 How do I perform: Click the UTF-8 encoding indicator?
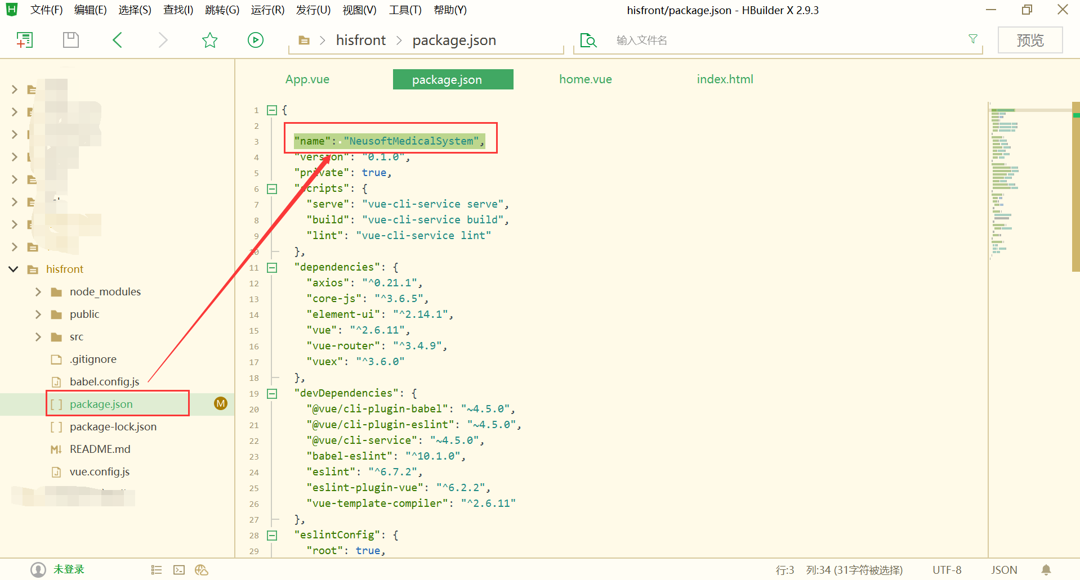click(x=947, y=570)
